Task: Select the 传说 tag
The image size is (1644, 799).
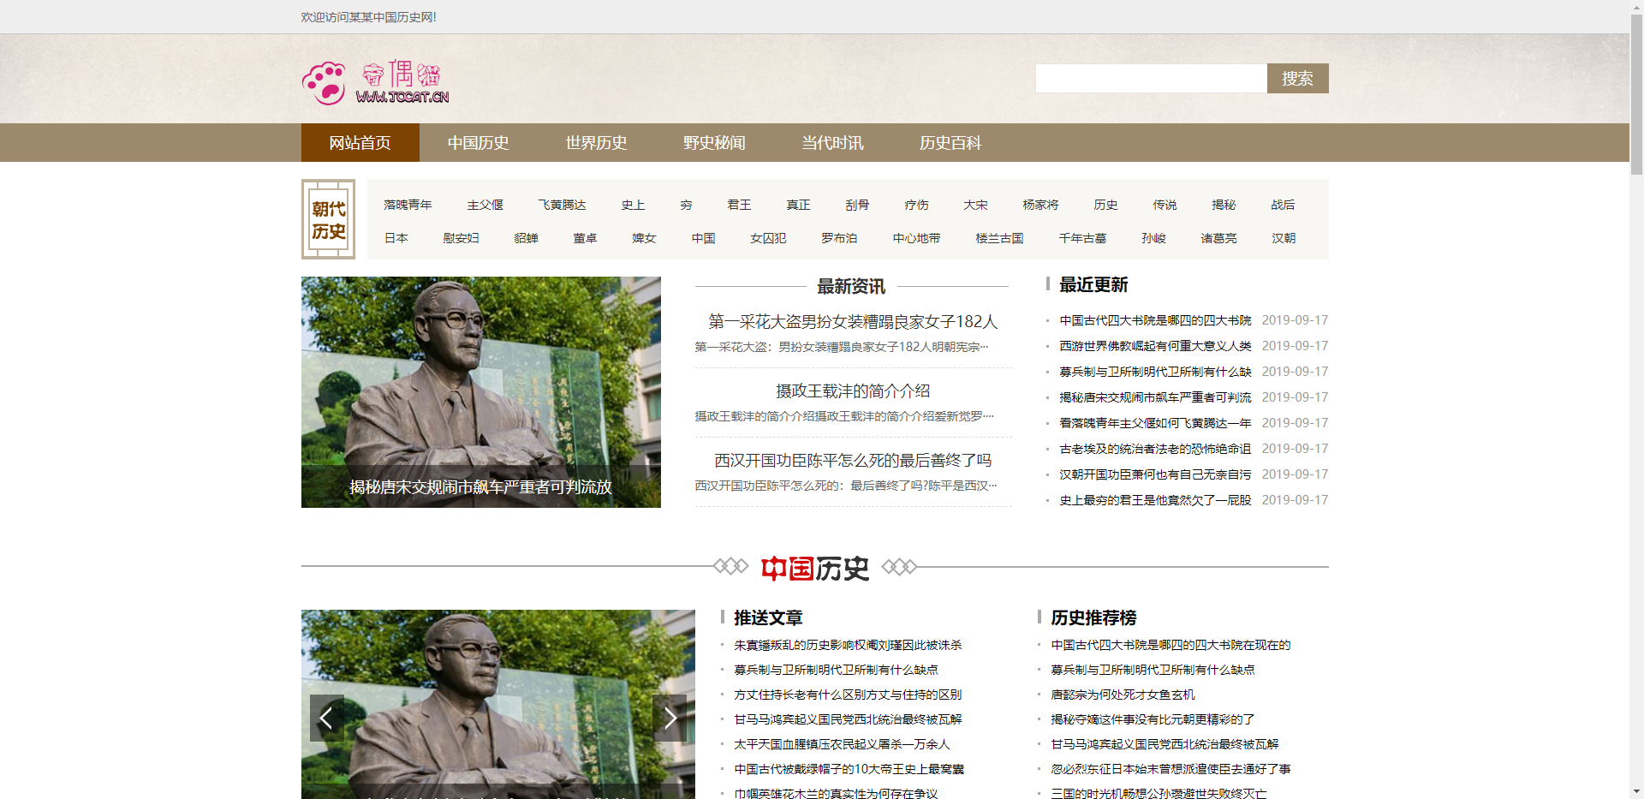Action: tap(1165, 205)
